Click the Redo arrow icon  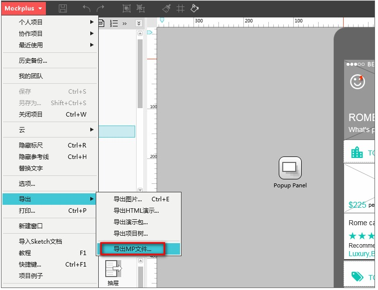tap(101, 8)
